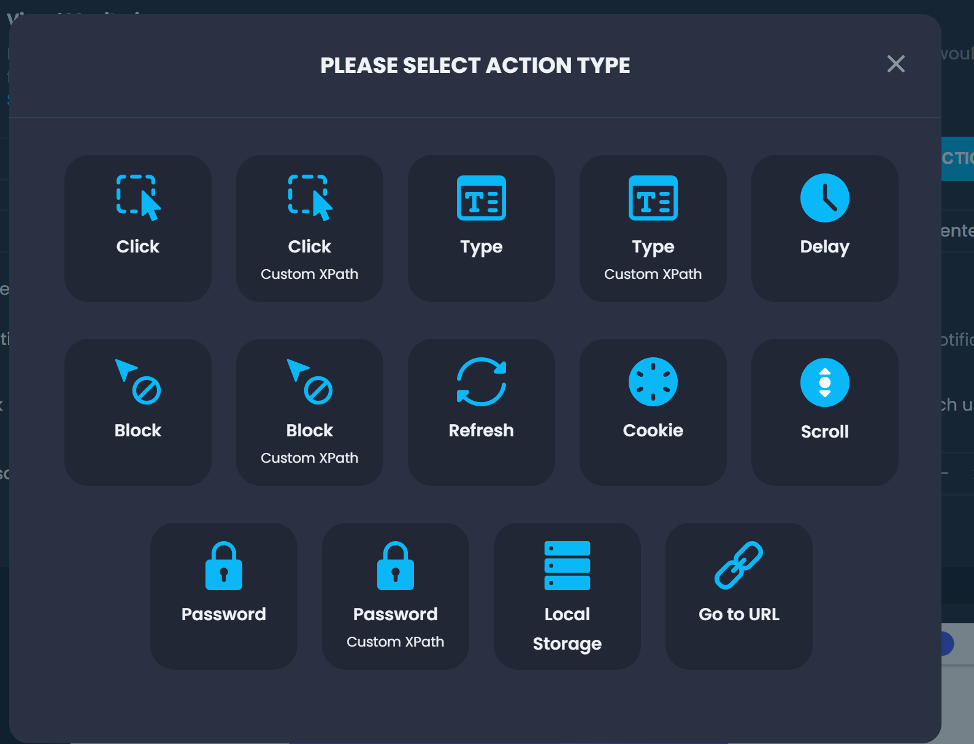Image resolution: width=974 pixels, height=744 pixels.
Task: Pick the Delay clock action
Action: click(825, 228)
